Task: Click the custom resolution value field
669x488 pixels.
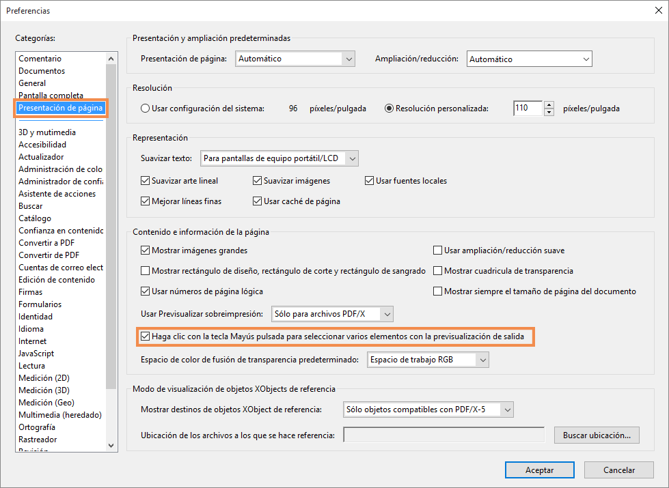Action: click(528, 109)
